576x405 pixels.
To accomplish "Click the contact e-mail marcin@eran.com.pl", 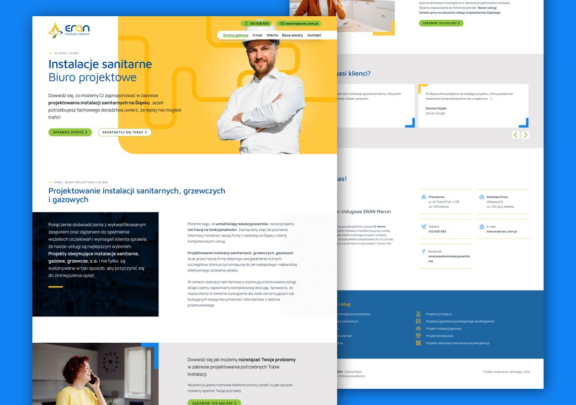I will coord(502,231).
